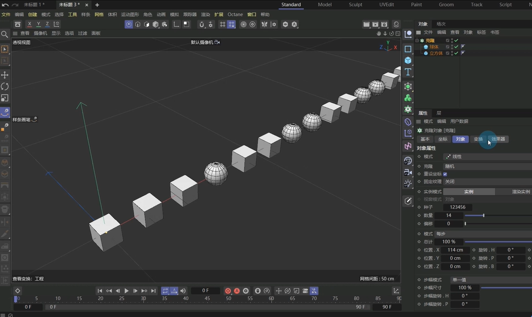Open the 变换 attribute tab
This screenshot has height=317, width=532.
point(478,139)
